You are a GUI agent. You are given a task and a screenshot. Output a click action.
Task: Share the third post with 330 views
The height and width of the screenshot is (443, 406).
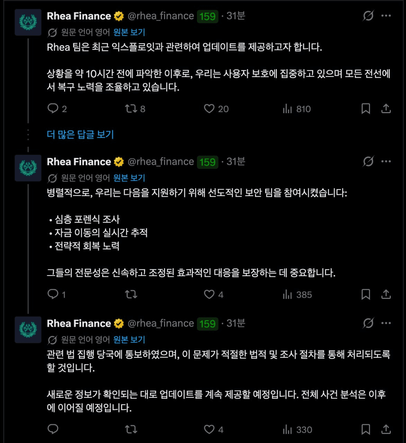386,430
